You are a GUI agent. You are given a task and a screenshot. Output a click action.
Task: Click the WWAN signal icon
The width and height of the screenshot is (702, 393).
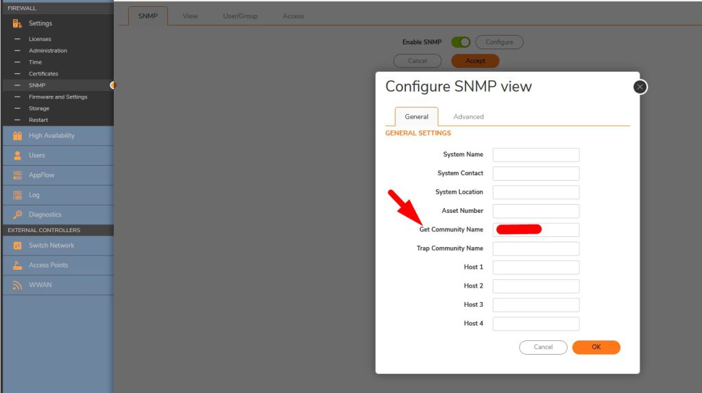(17, 285)
